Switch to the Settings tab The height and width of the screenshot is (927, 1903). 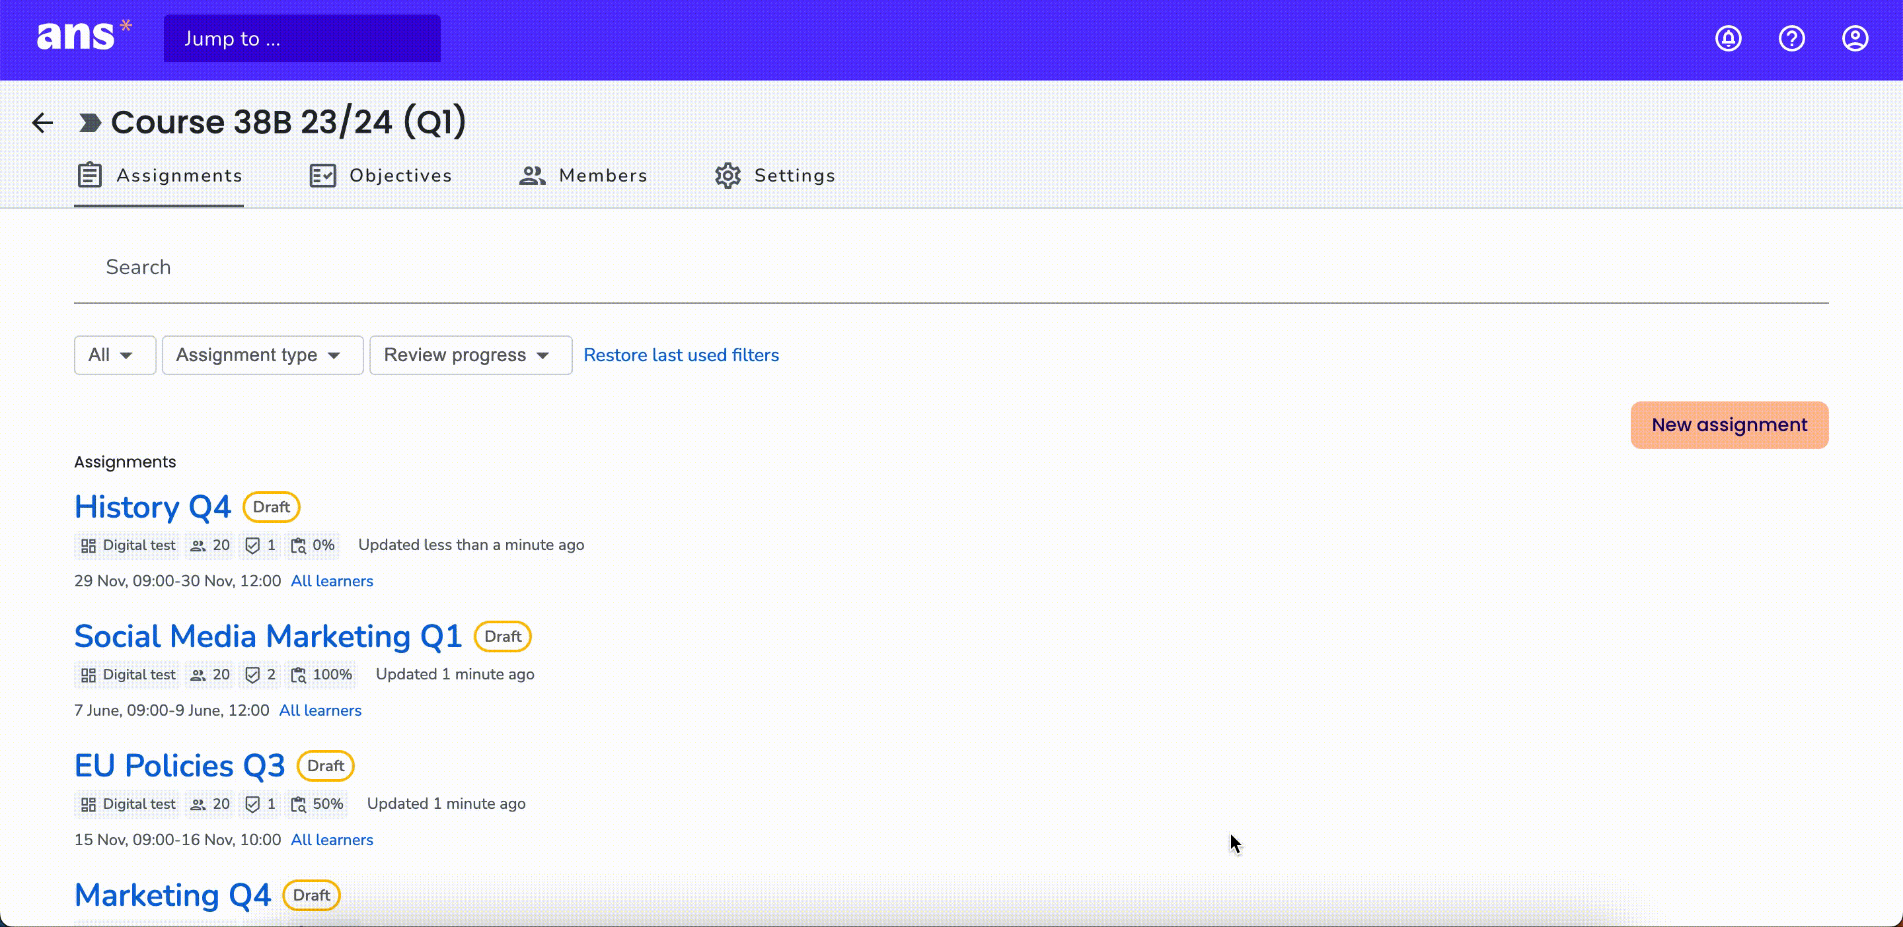tap(774, 176)
